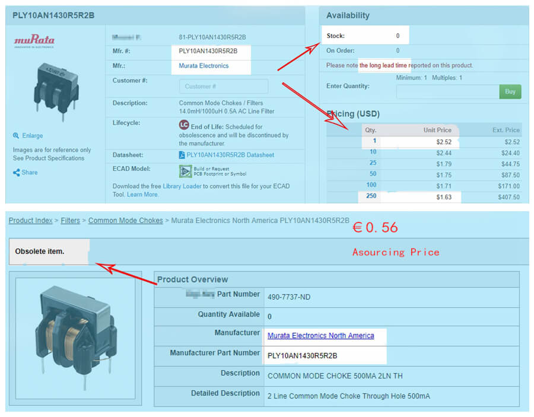The image size is (534, 417).
Task: Click the 'Obsolete item.' notice
Action: click(x=40, y=252)
